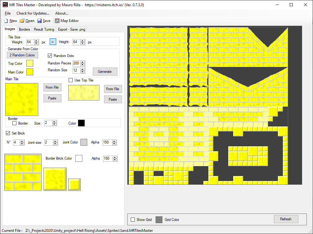The width and height of the screenshot is (313, 234).
Task: Click the small bordered tile preview
Action: 75,185
